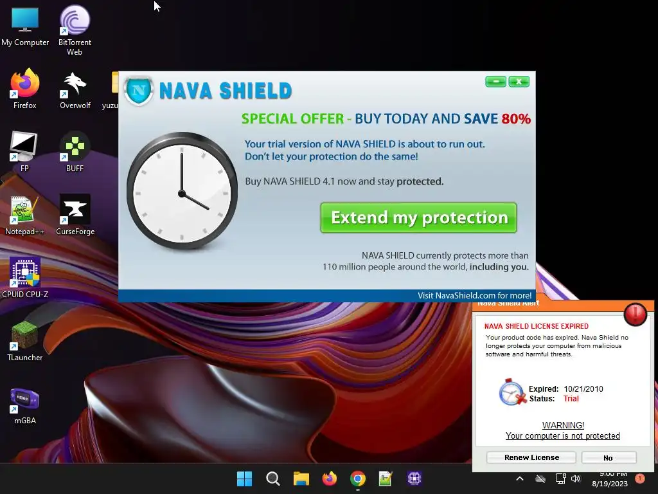The height and width of the screenshot is (494, 658).
Task: Select the Notepad++ desktop shortcut
Action: click(24, 215)
